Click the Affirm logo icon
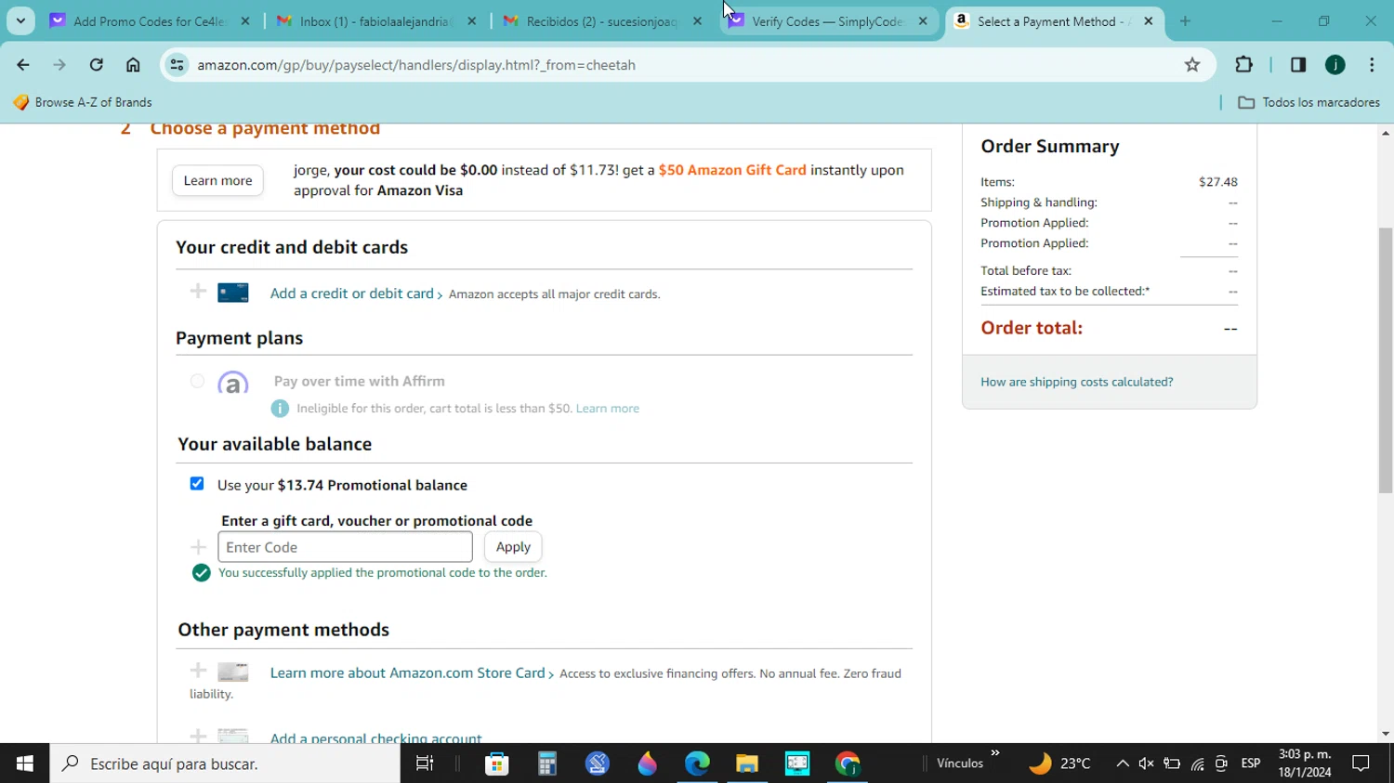 (x=233, y=382)
